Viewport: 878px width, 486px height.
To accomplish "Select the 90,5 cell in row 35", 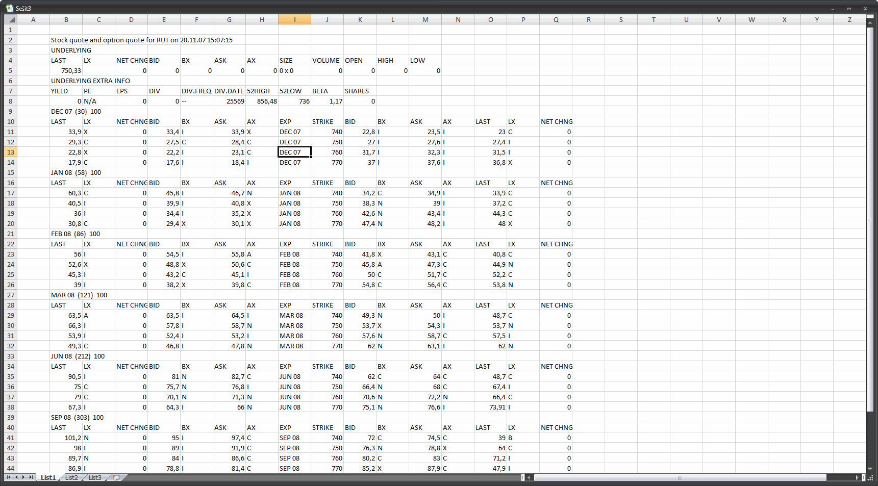I will click(66, 376).
